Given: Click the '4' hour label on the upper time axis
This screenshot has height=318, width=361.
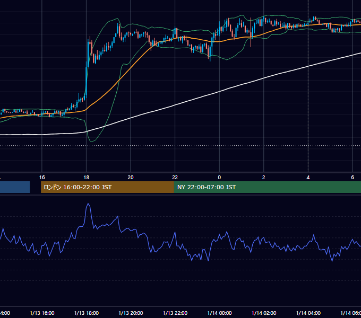Looking at the screenshot, I should (308, 178).
